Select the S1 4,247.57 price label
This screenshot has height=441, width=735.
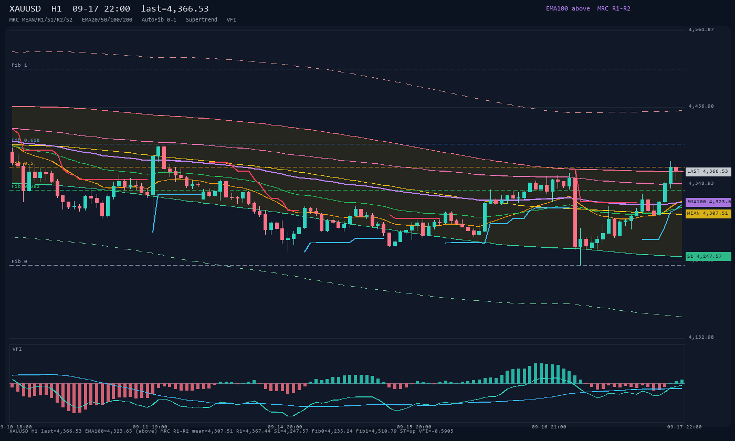click(x=708, y=257)
